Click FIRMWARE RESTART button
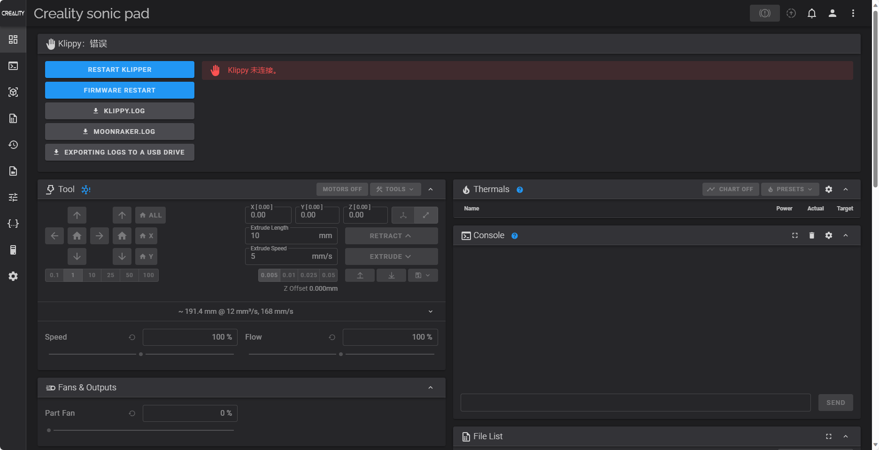879x450 pixels. 120,90
